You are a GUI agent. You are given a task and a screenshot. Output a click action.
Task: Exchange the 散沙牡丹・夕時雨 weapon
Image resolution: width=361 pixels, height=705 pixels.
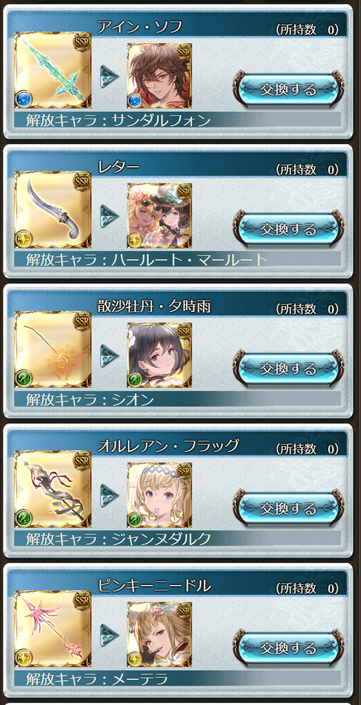tap(288, 368)
